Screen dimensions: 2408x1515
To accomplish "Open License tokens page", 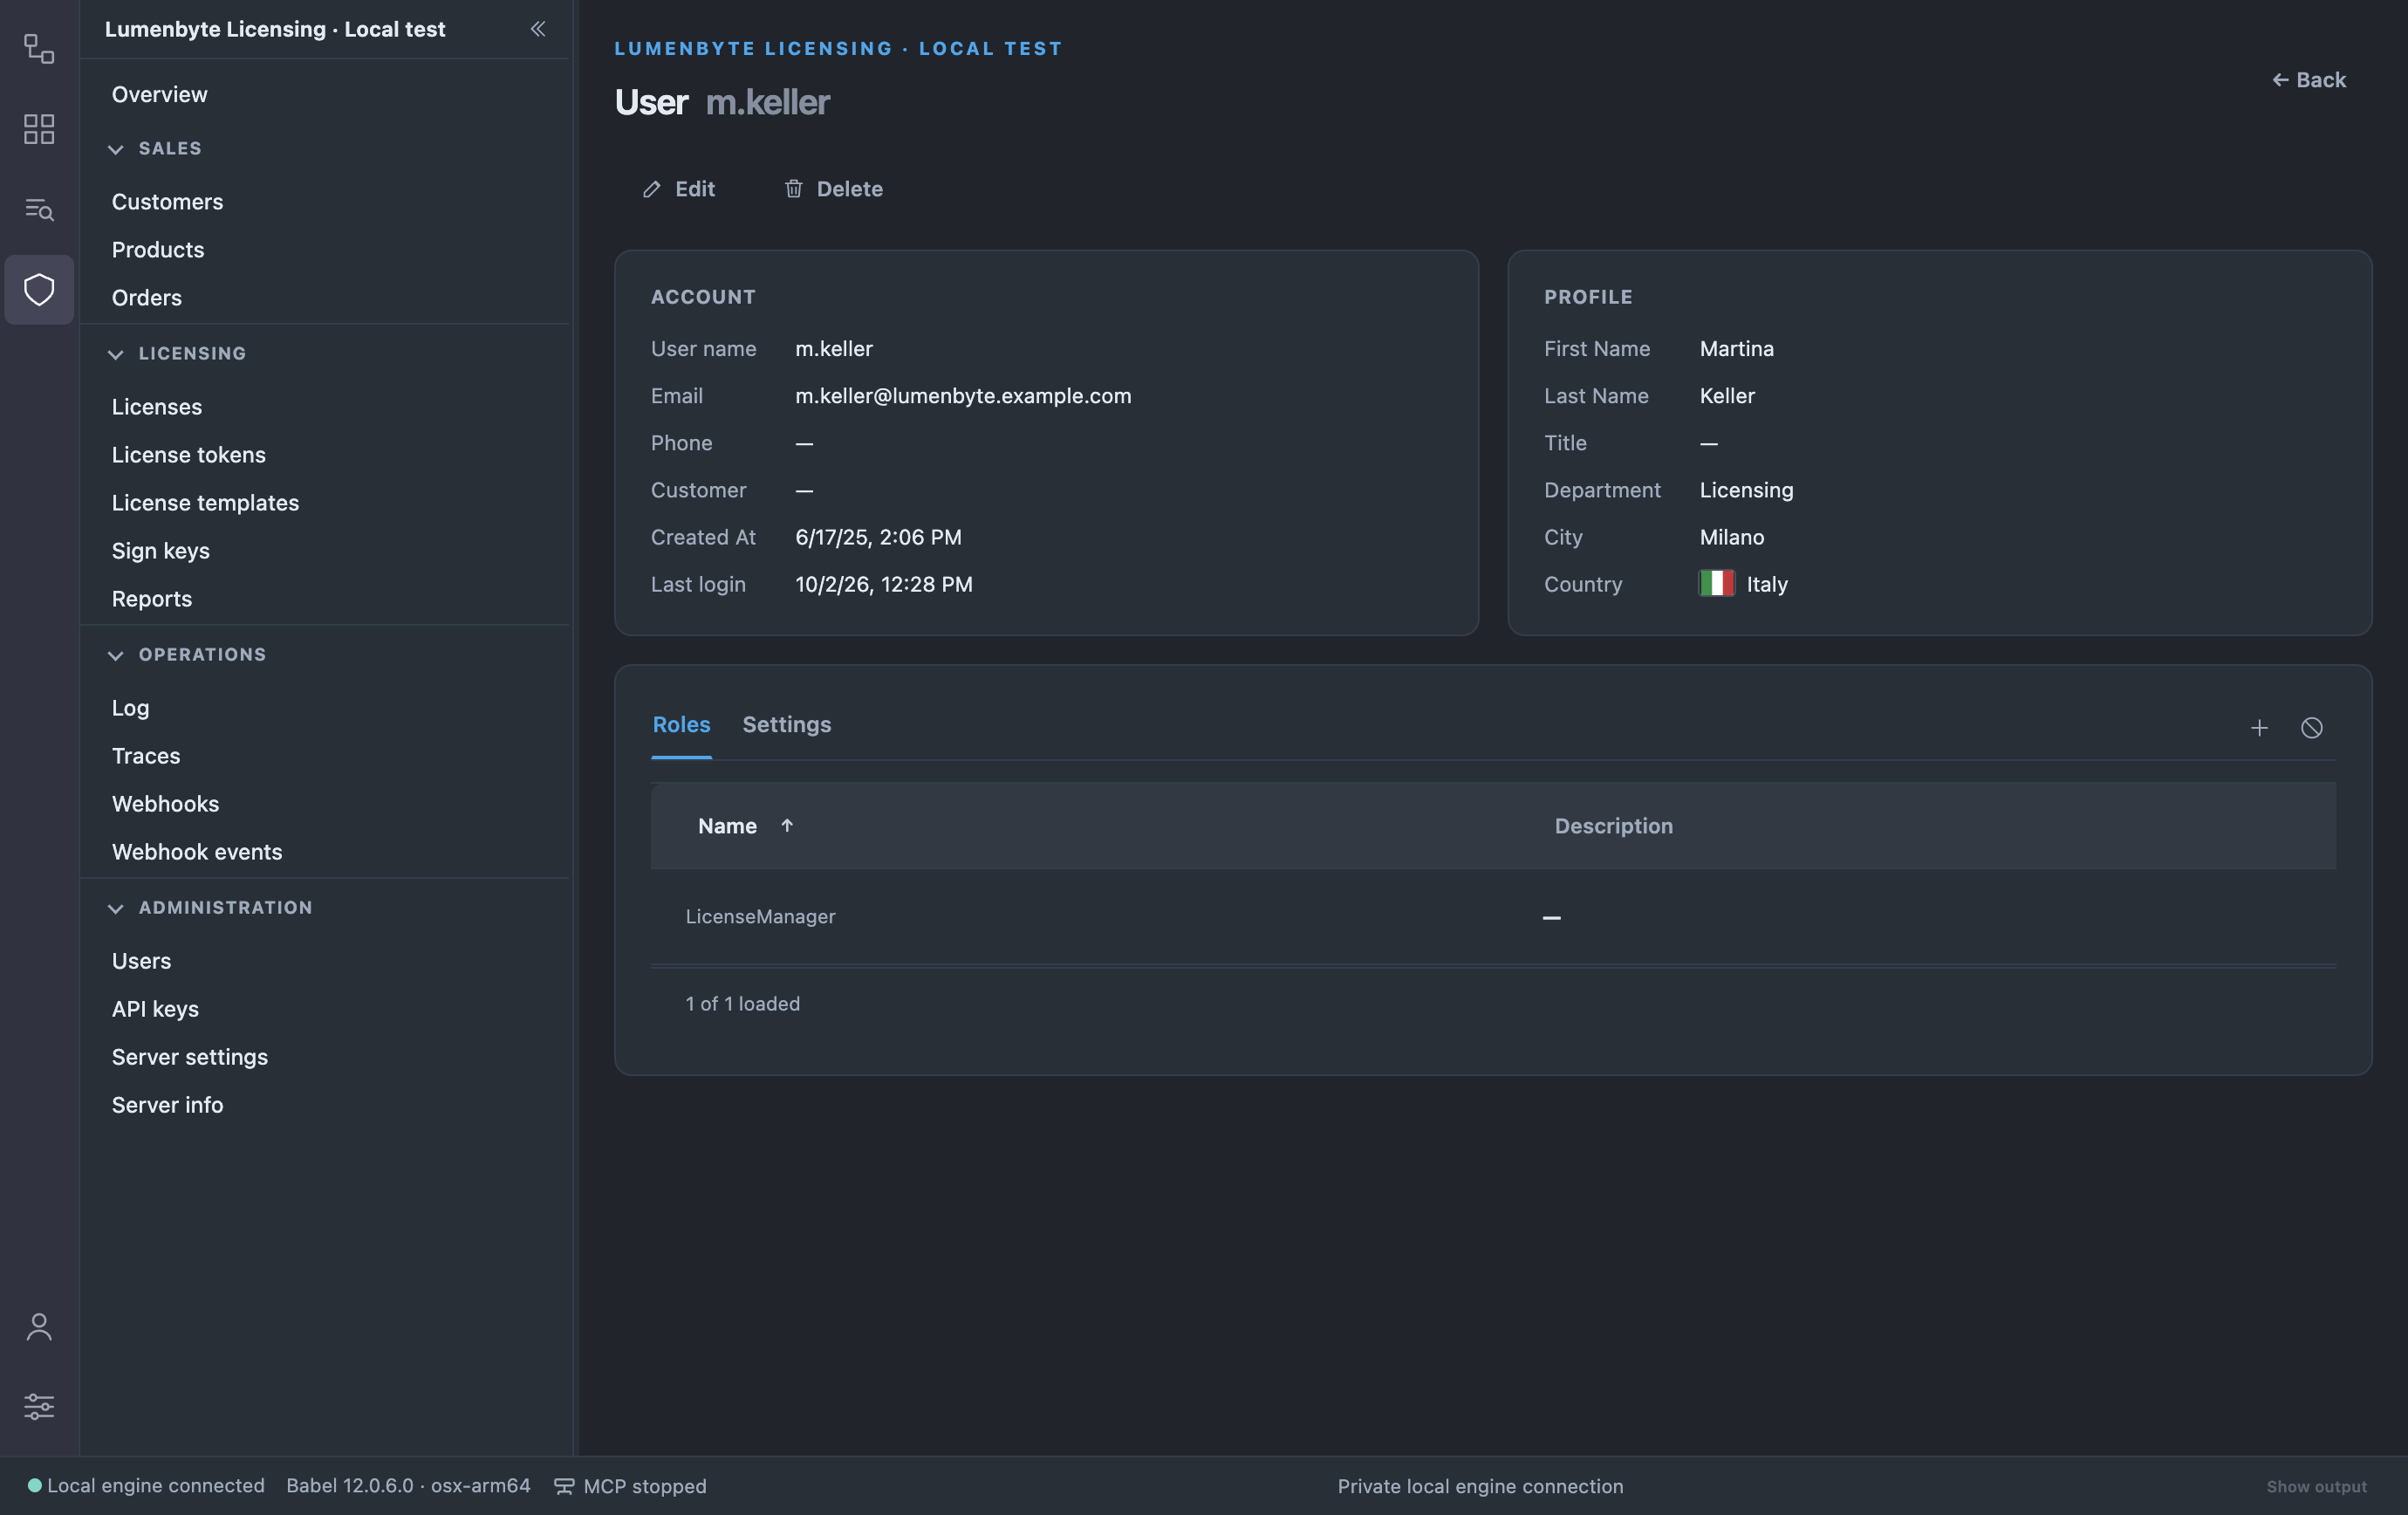I will point(189,455).
